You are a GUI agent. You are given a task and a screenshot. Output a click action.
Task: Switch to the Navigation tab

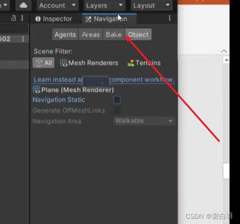[x=110, y=19]
